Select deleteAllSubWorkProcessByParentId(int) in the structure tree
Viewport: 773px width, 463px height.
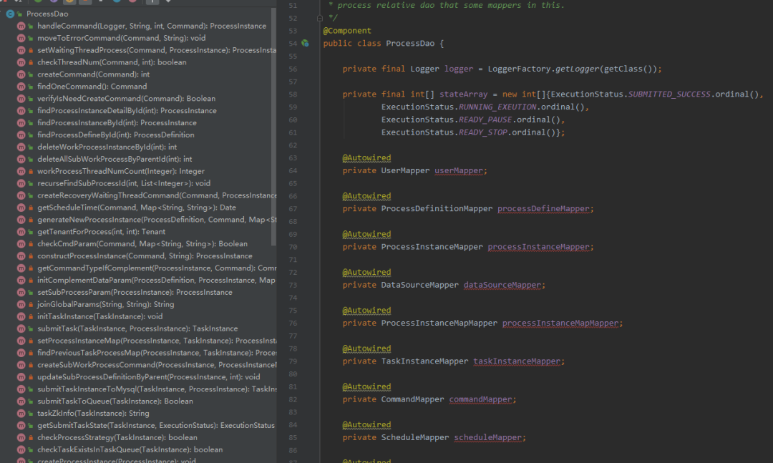point(115,159)
